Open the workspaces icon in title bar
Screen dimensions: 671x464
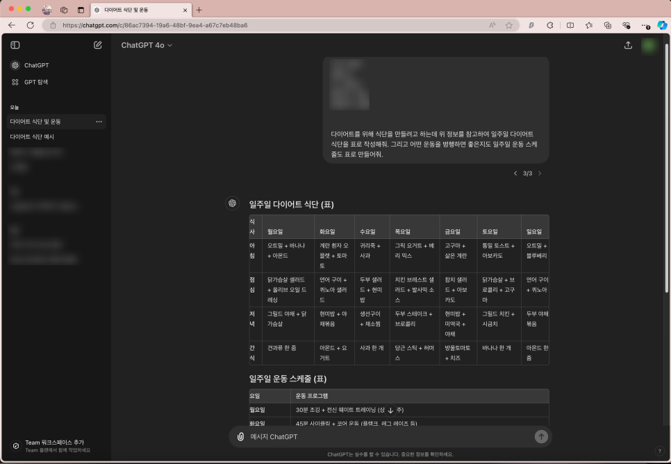64,10
